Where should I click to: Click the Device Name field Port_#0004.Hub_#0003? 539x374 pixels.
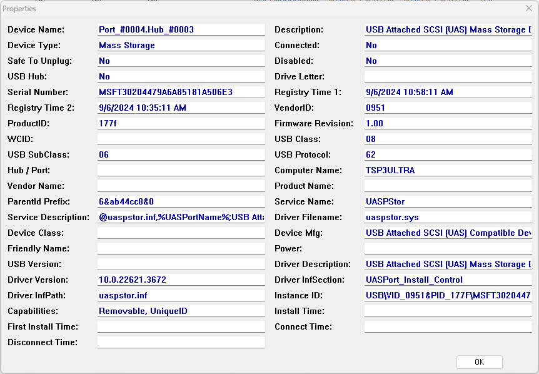pos(181,29)
